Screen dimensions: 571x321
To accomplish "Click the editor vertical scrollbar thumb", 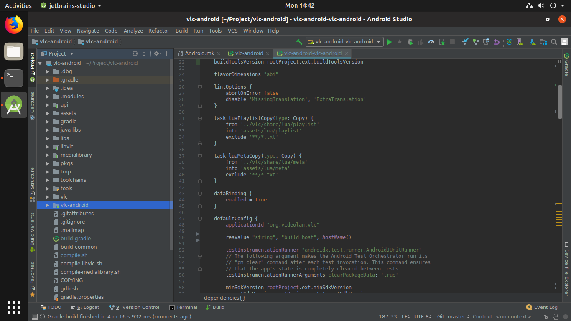I will [560, 102].
